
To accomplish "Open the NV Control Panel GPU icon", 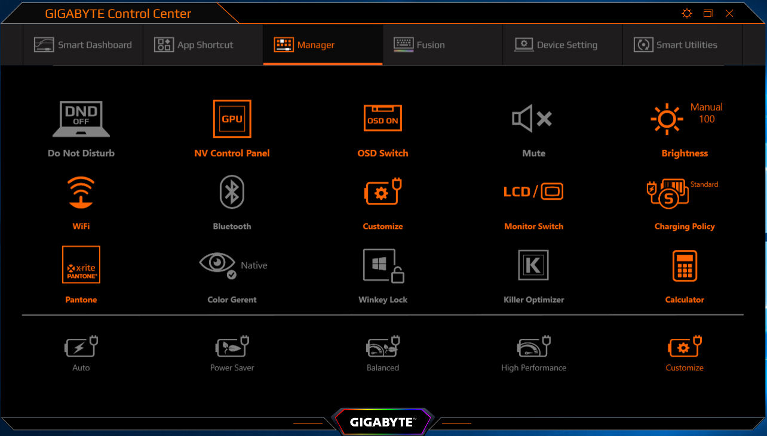I will pos(232,119).
